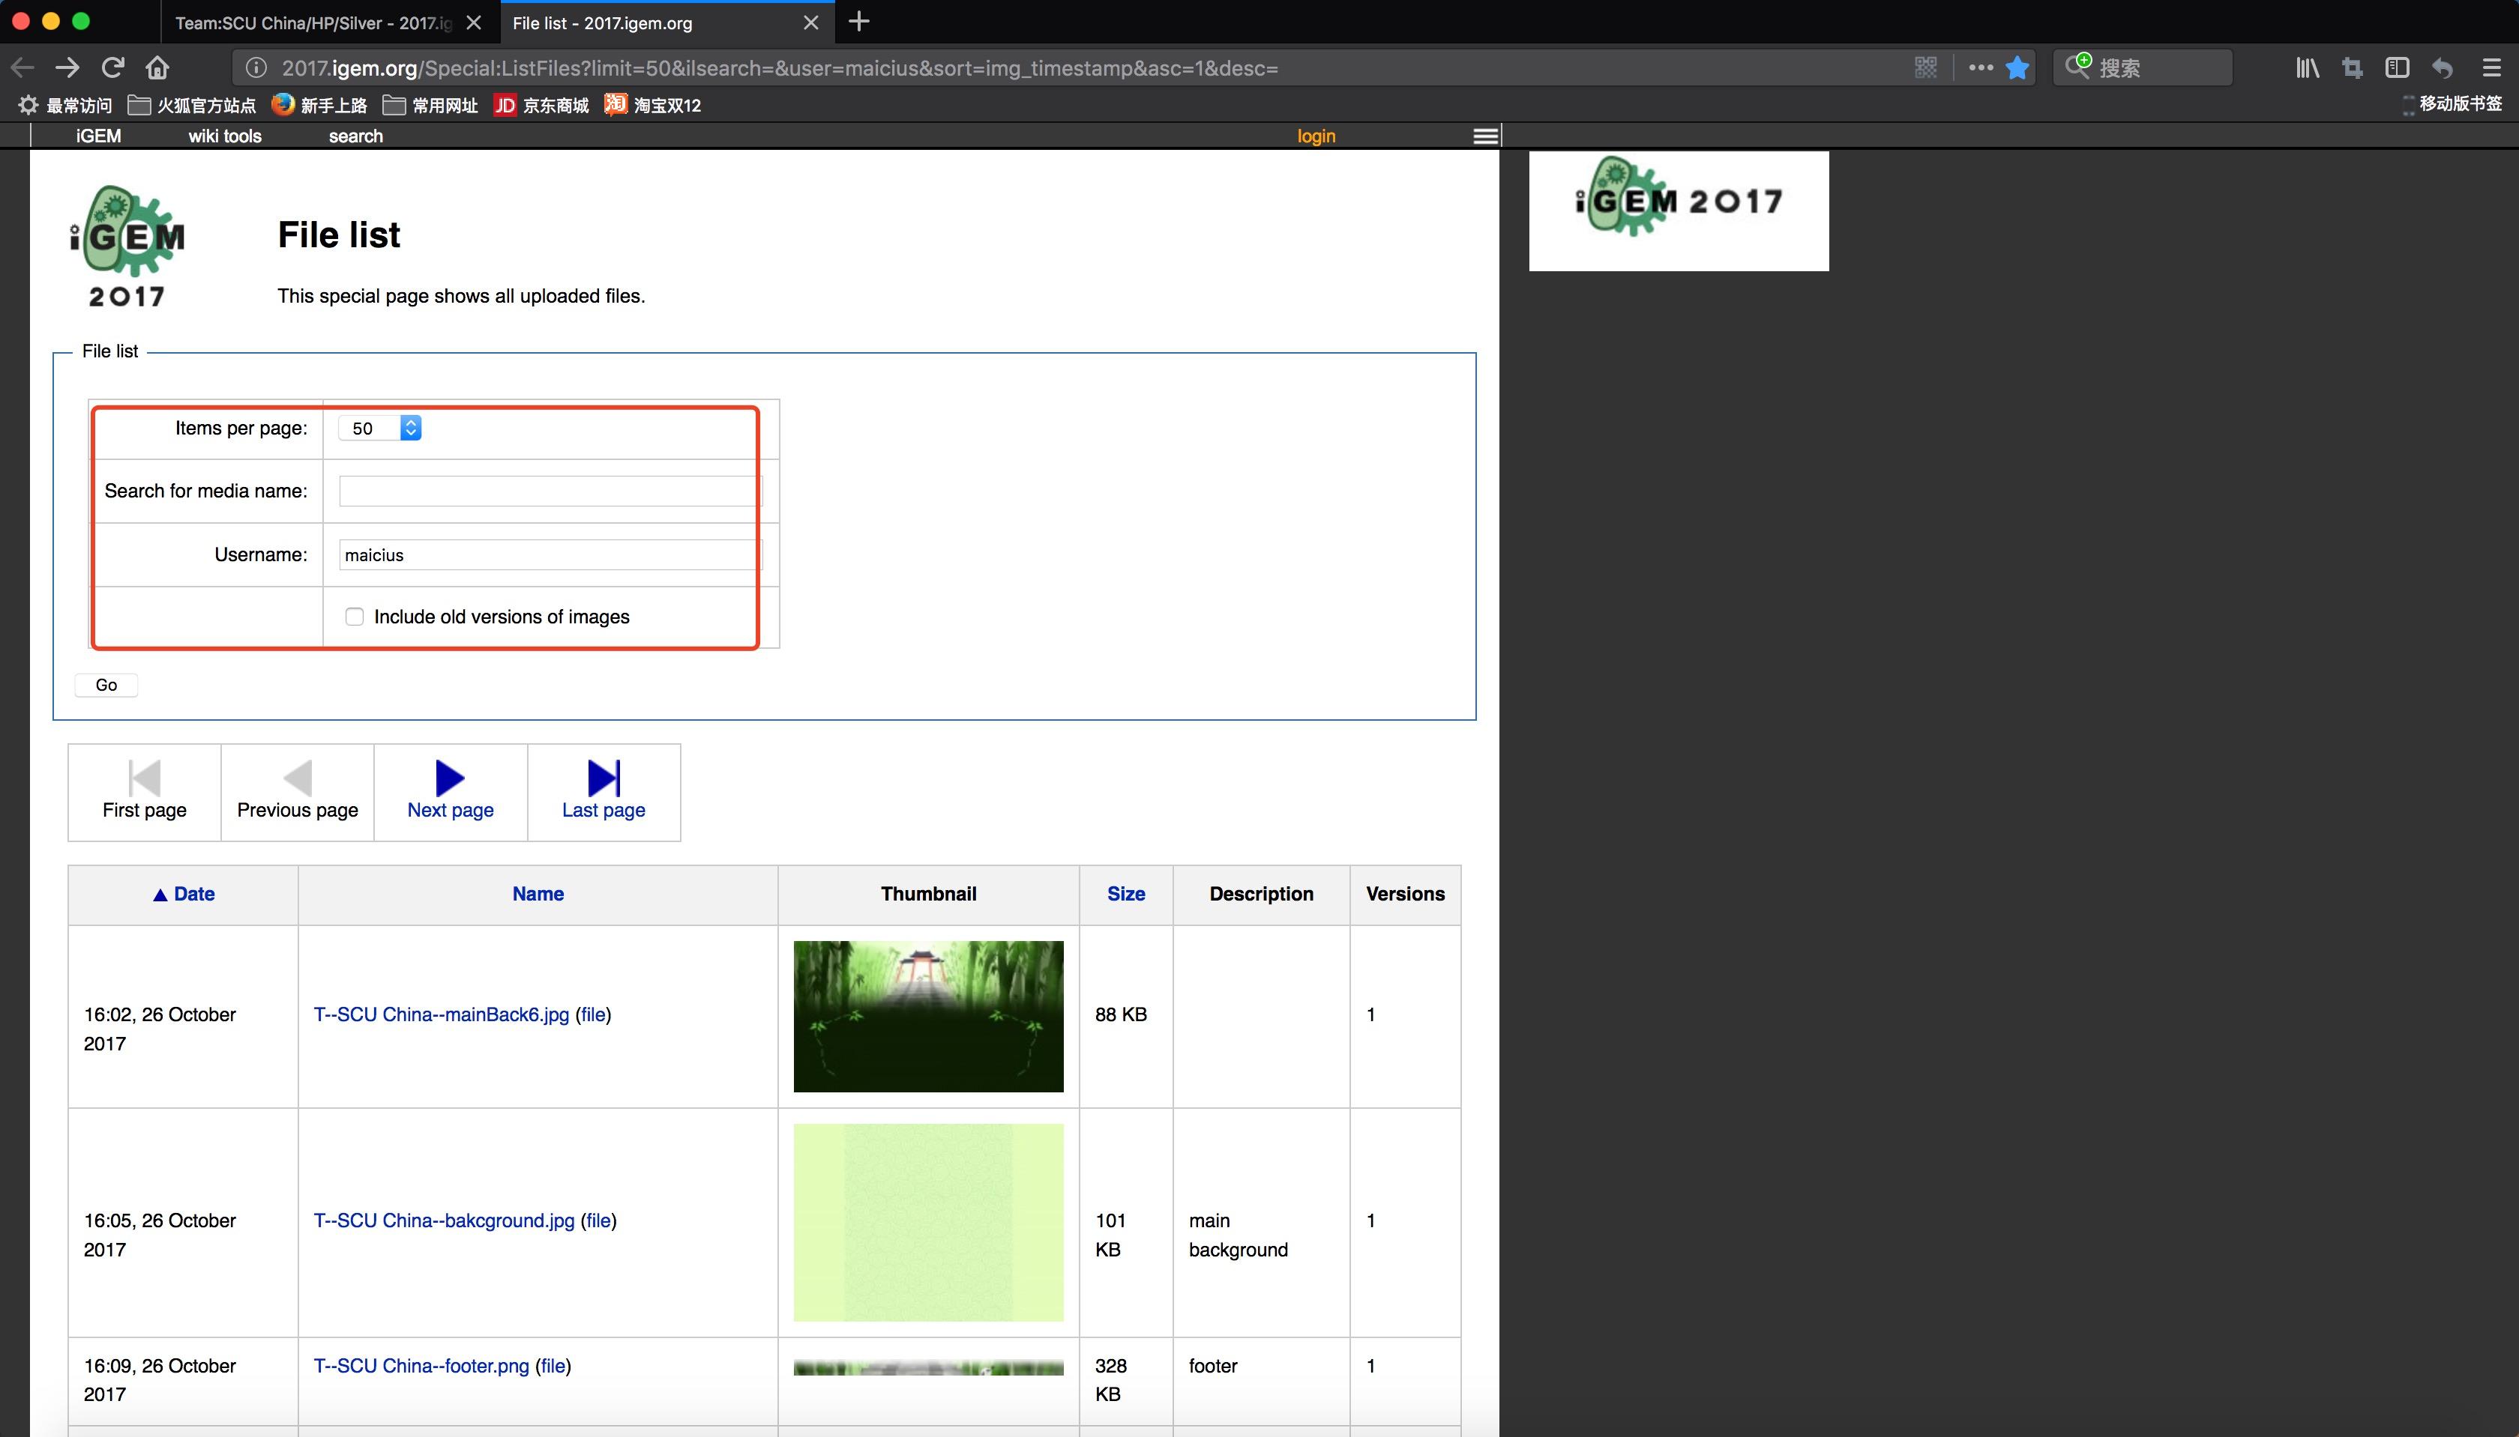
Task: Reload the current page
Action: pyautogui.click(x=112, y=66)
